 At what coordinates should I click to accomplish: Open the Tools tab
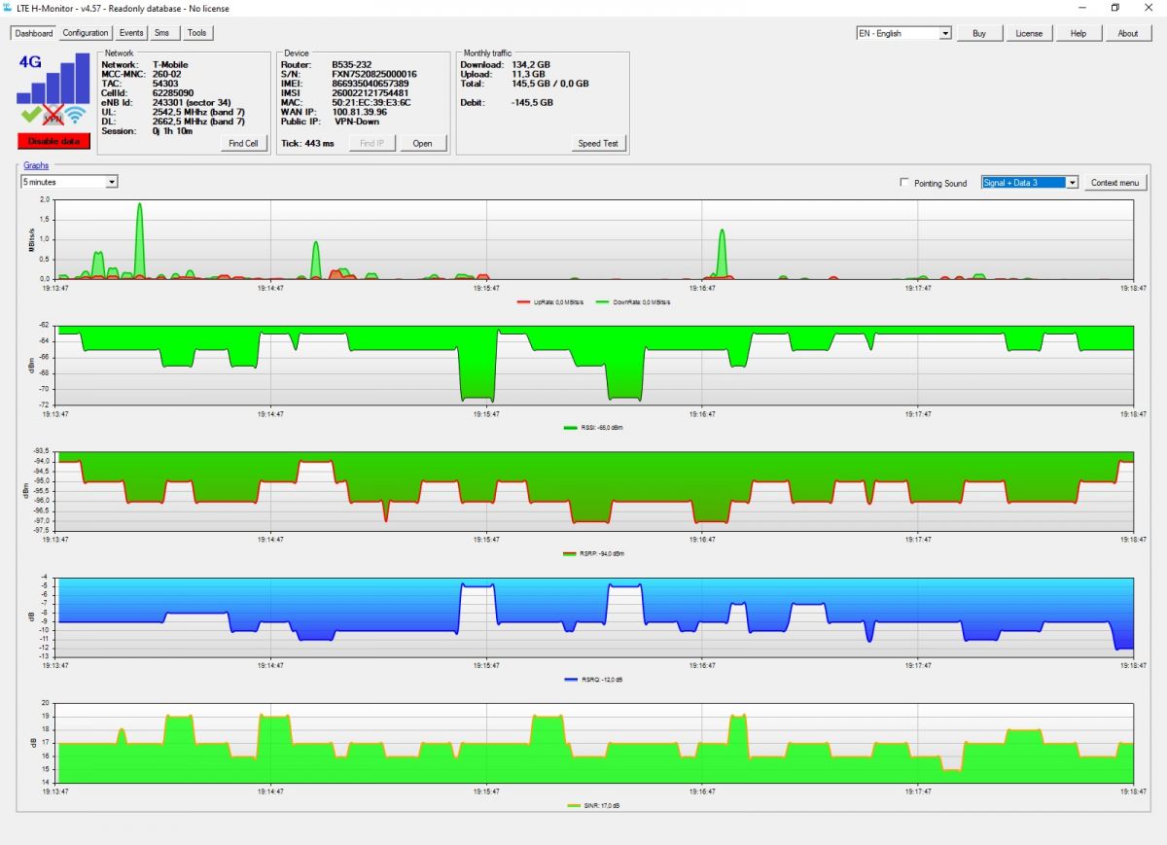(196, 33)
